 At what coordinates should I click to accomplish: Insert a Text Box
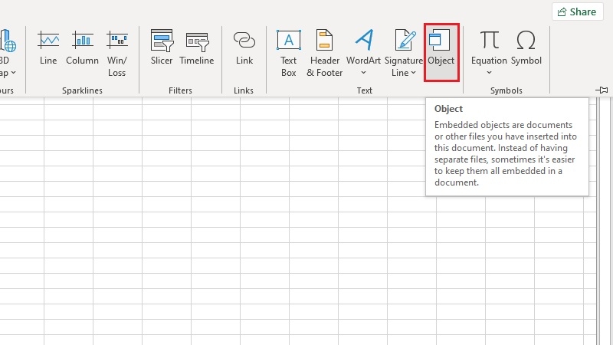click(289, 54)
